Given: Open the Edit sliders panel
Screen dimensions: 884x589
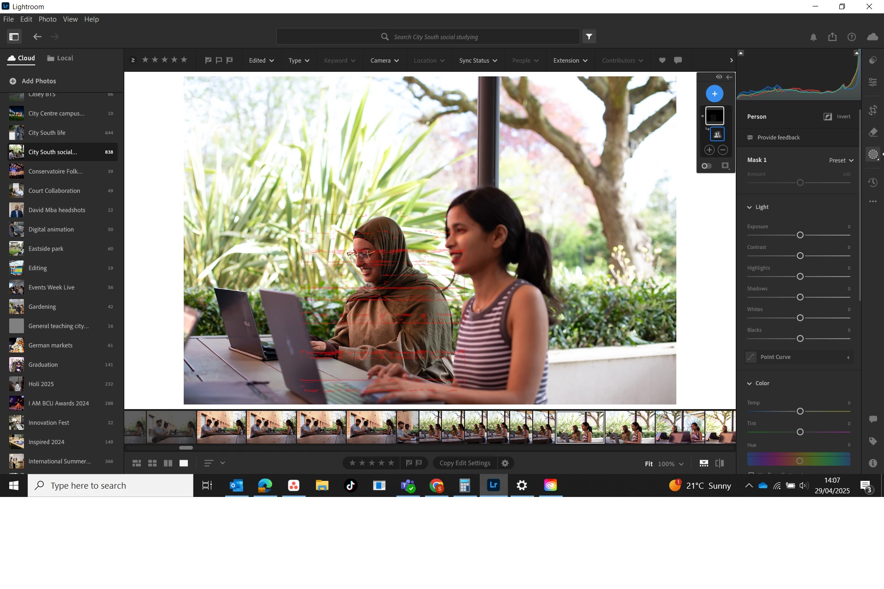Looking at the screenshot, I should tap(873, 82).
